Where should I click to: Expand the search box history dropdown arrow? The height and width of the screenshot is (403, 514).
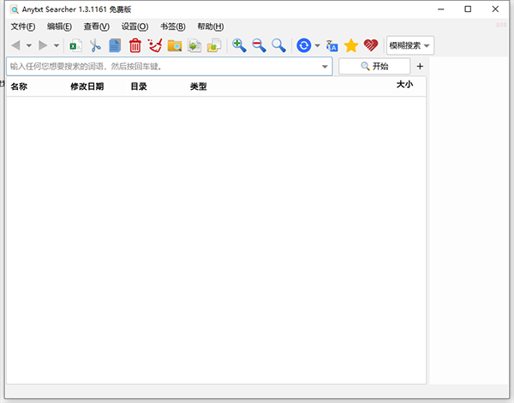click(325, 67)
